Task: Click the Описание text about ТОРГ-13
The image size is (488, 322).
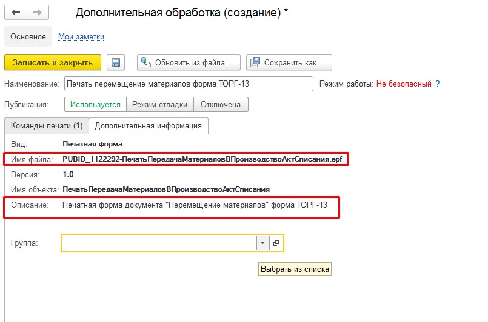Action: tap(195, 205)
